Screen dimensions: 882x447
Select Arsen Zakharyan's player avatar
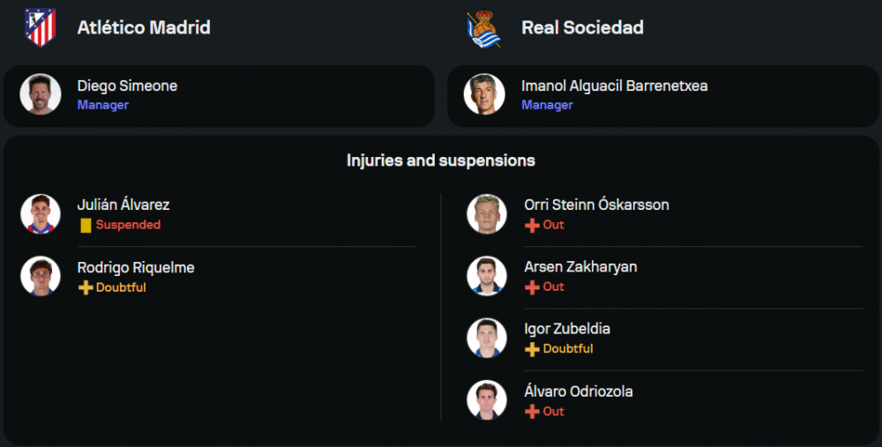tap(487, 276)
